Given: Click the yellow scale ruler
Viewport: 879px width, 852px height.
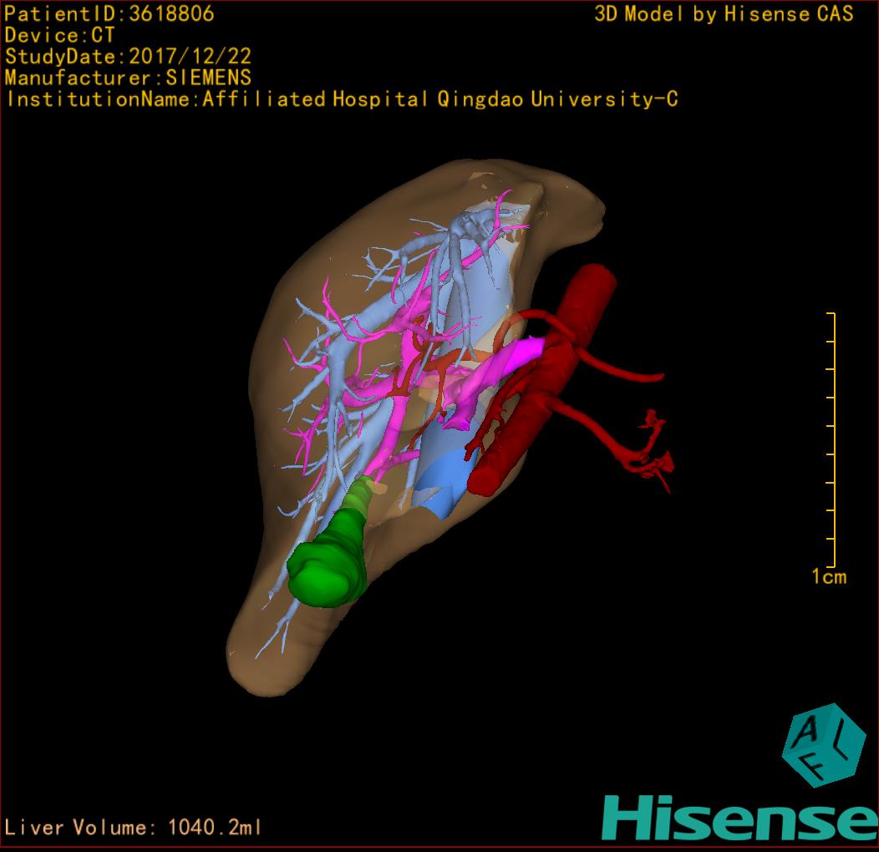Looking at the screenshot, I should [x=831, y=440].
